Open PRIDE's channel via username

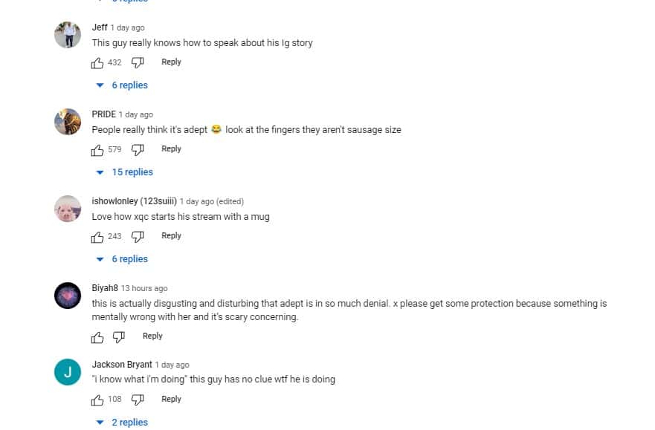pyautogui.click(x=103, y=114)
